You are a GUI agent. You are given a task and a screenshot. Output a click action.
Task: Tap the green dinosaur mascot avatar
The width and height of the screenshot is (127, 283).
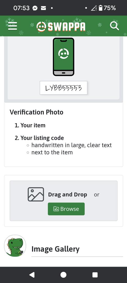coord(15,246)
